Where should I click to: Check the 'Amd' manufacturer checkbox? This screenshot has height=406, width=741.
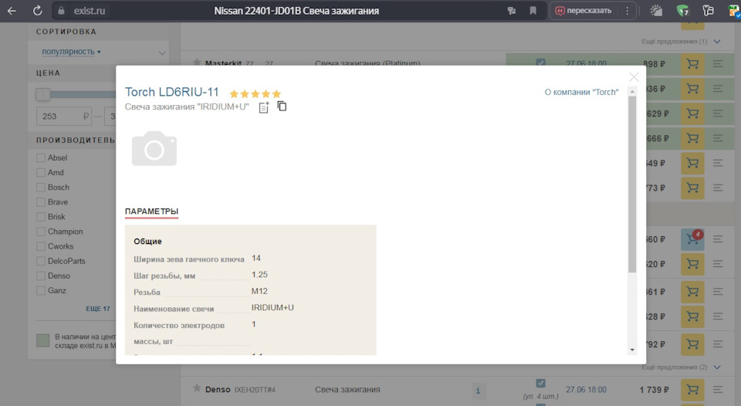click(x=41, y=173)
